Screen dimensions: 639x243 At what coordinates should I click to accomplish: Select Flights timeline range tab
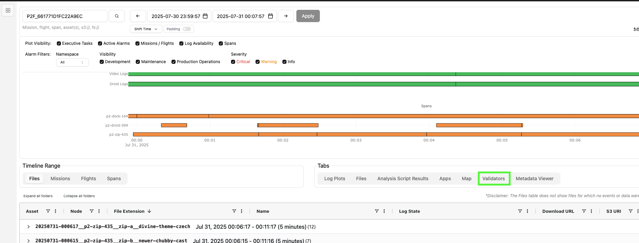pos(88,179)
